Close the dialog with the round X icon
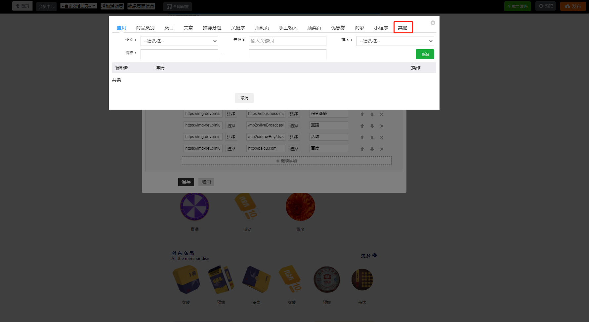Viewport: 589px width, 322px height. (433, 23)
